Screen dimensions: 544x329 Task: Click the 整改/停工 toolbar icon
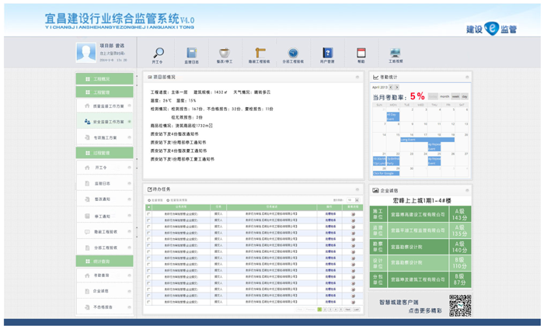(x=225, y=53)
